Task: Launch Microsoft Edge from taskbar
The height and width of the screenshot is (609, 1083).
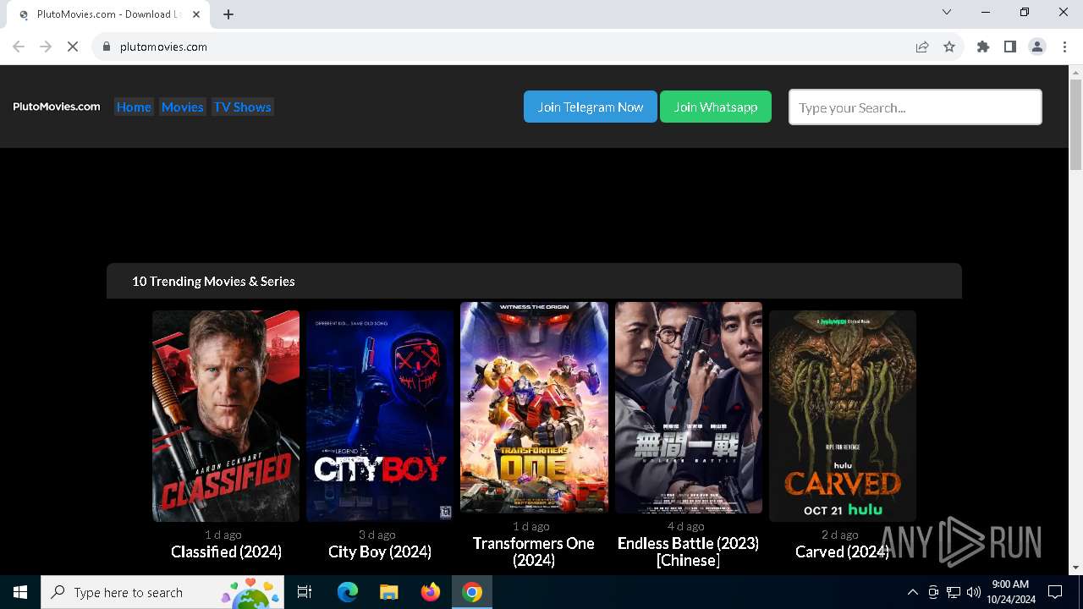Action: pyautogui.click(x=348, y=592)
